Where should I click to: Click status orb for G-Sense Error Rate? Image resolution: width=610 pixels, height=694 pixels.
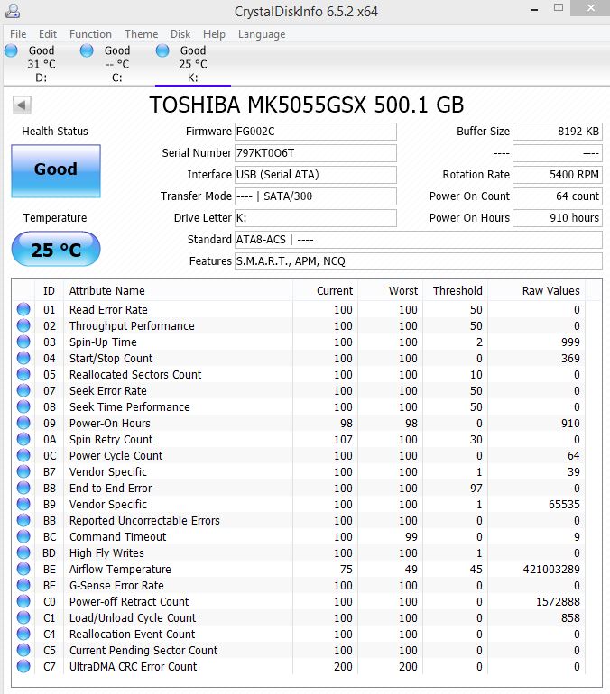tap(23, 585)
